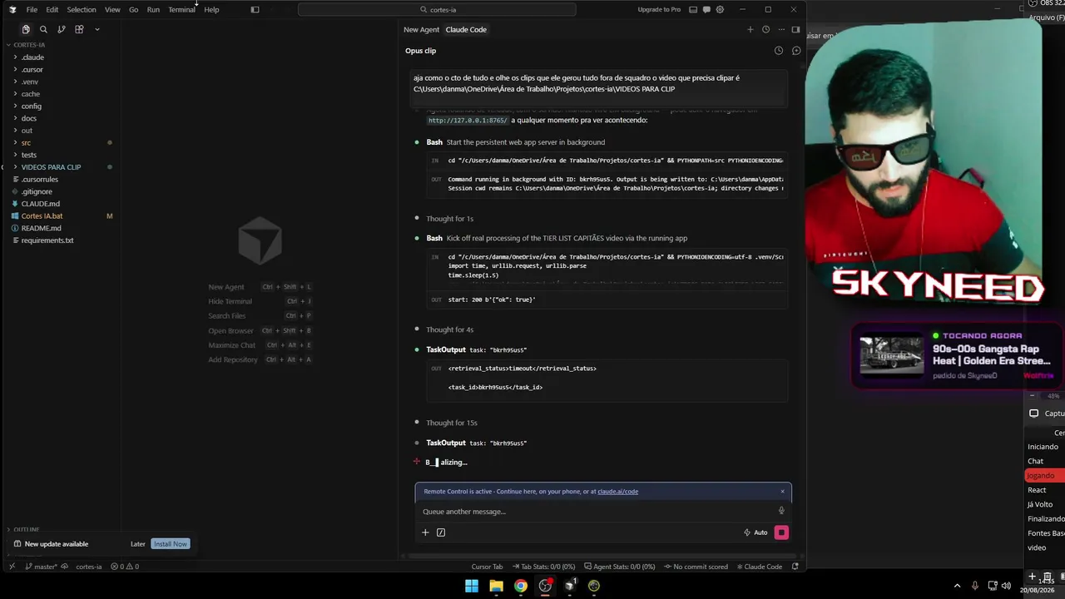The height and width of the screenshot is (599, 1065).
Task: Open the Search view in sidebar
Action: tap(43, 29)
